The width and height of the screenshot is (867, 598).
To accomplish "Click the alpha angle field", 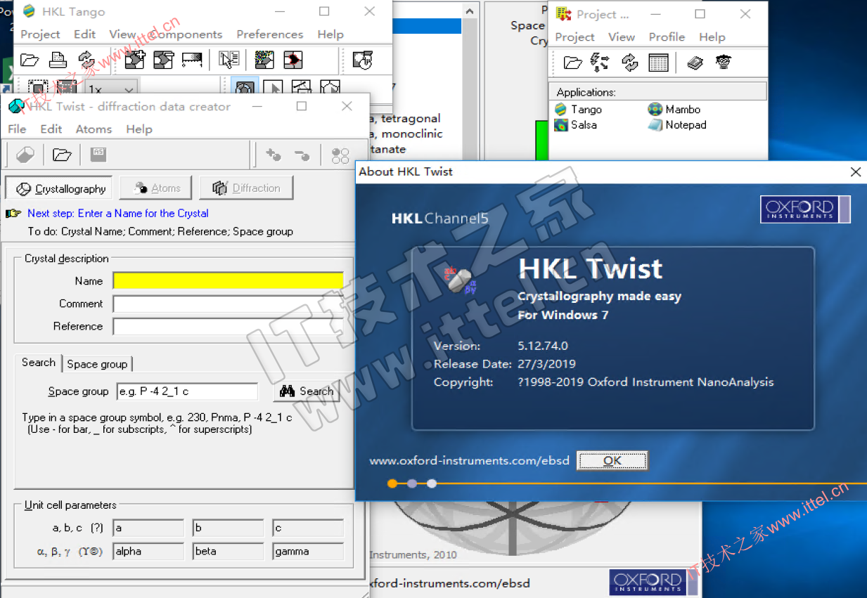I will (148, 552).
